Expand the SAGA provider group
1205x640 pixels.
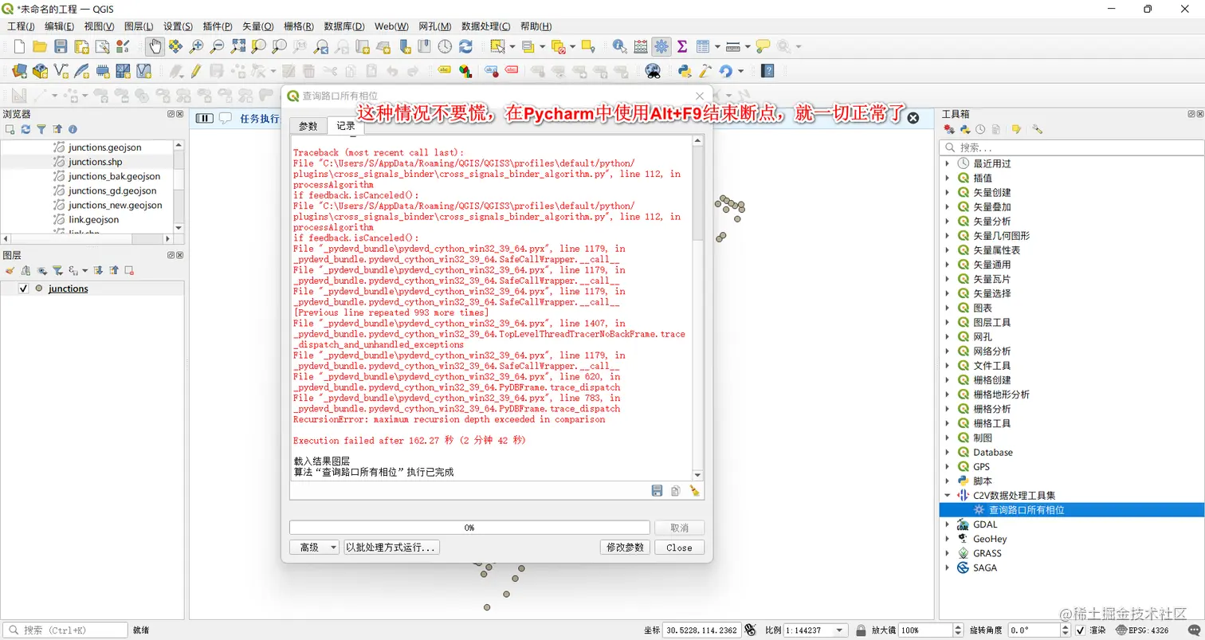point(948,567)
